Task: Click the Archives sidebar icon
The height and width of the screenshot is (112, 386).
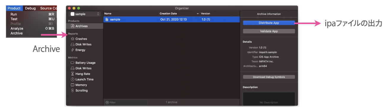Action: coord(72,26)
